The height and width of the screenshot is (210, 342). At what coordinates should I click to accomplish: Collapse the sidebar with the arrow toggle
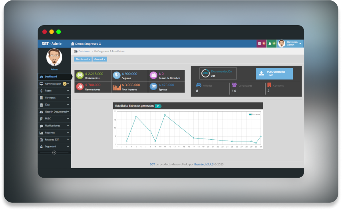pyautogui.click(x=54, y=153)
